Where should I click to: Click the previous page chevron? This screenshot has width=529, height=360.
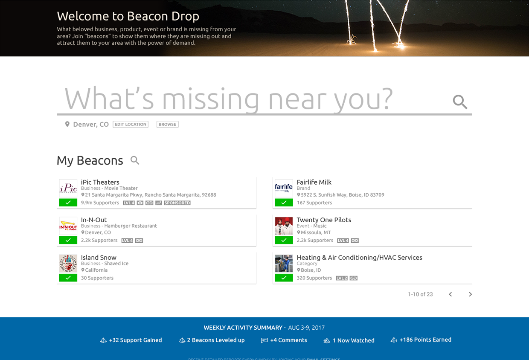450,294
